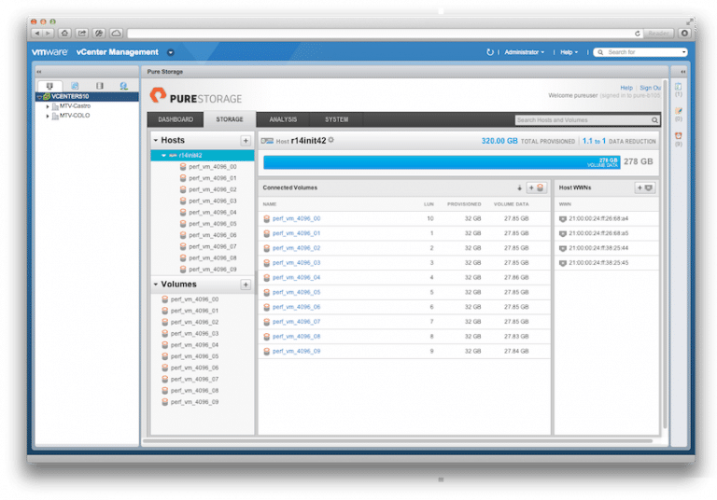Open the perf_vm_4096_00 volume link
This screenshot has height=500, width=717.
(296, 219)
